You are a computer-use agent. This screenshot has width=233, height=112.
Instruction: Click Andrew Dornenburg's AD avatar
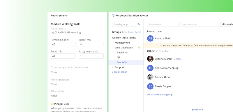point(150,68)
